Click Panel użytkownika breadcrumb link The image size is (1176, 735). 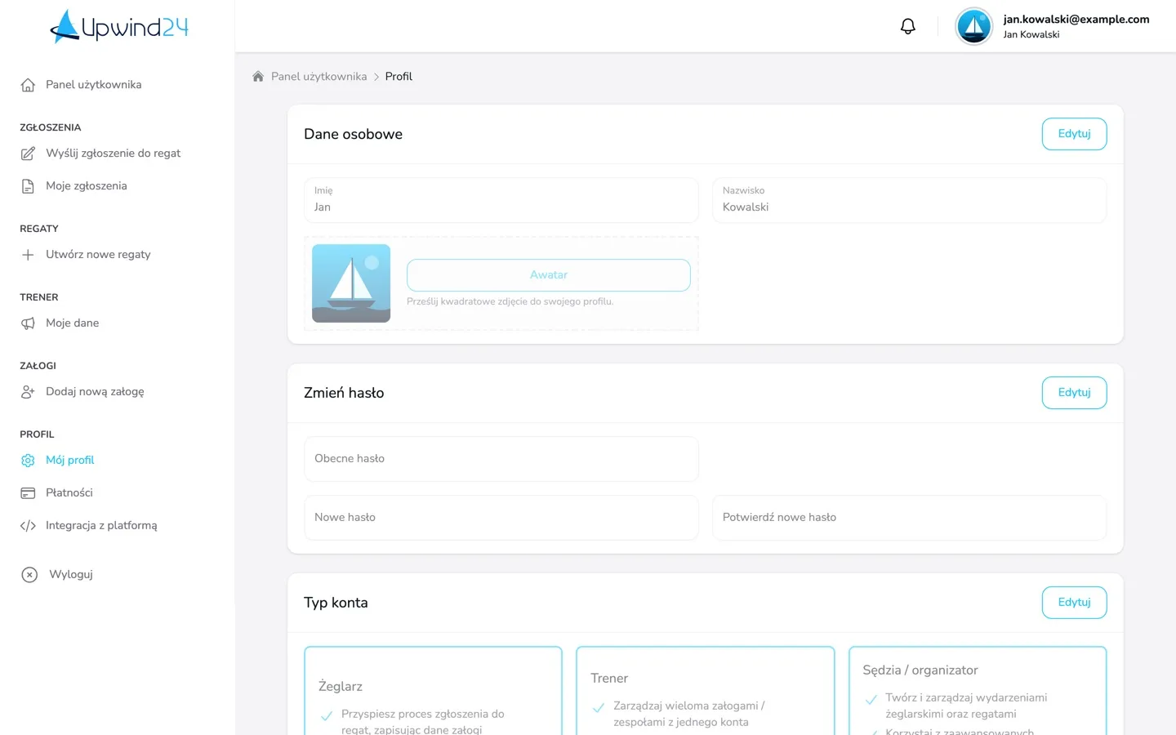318,77
